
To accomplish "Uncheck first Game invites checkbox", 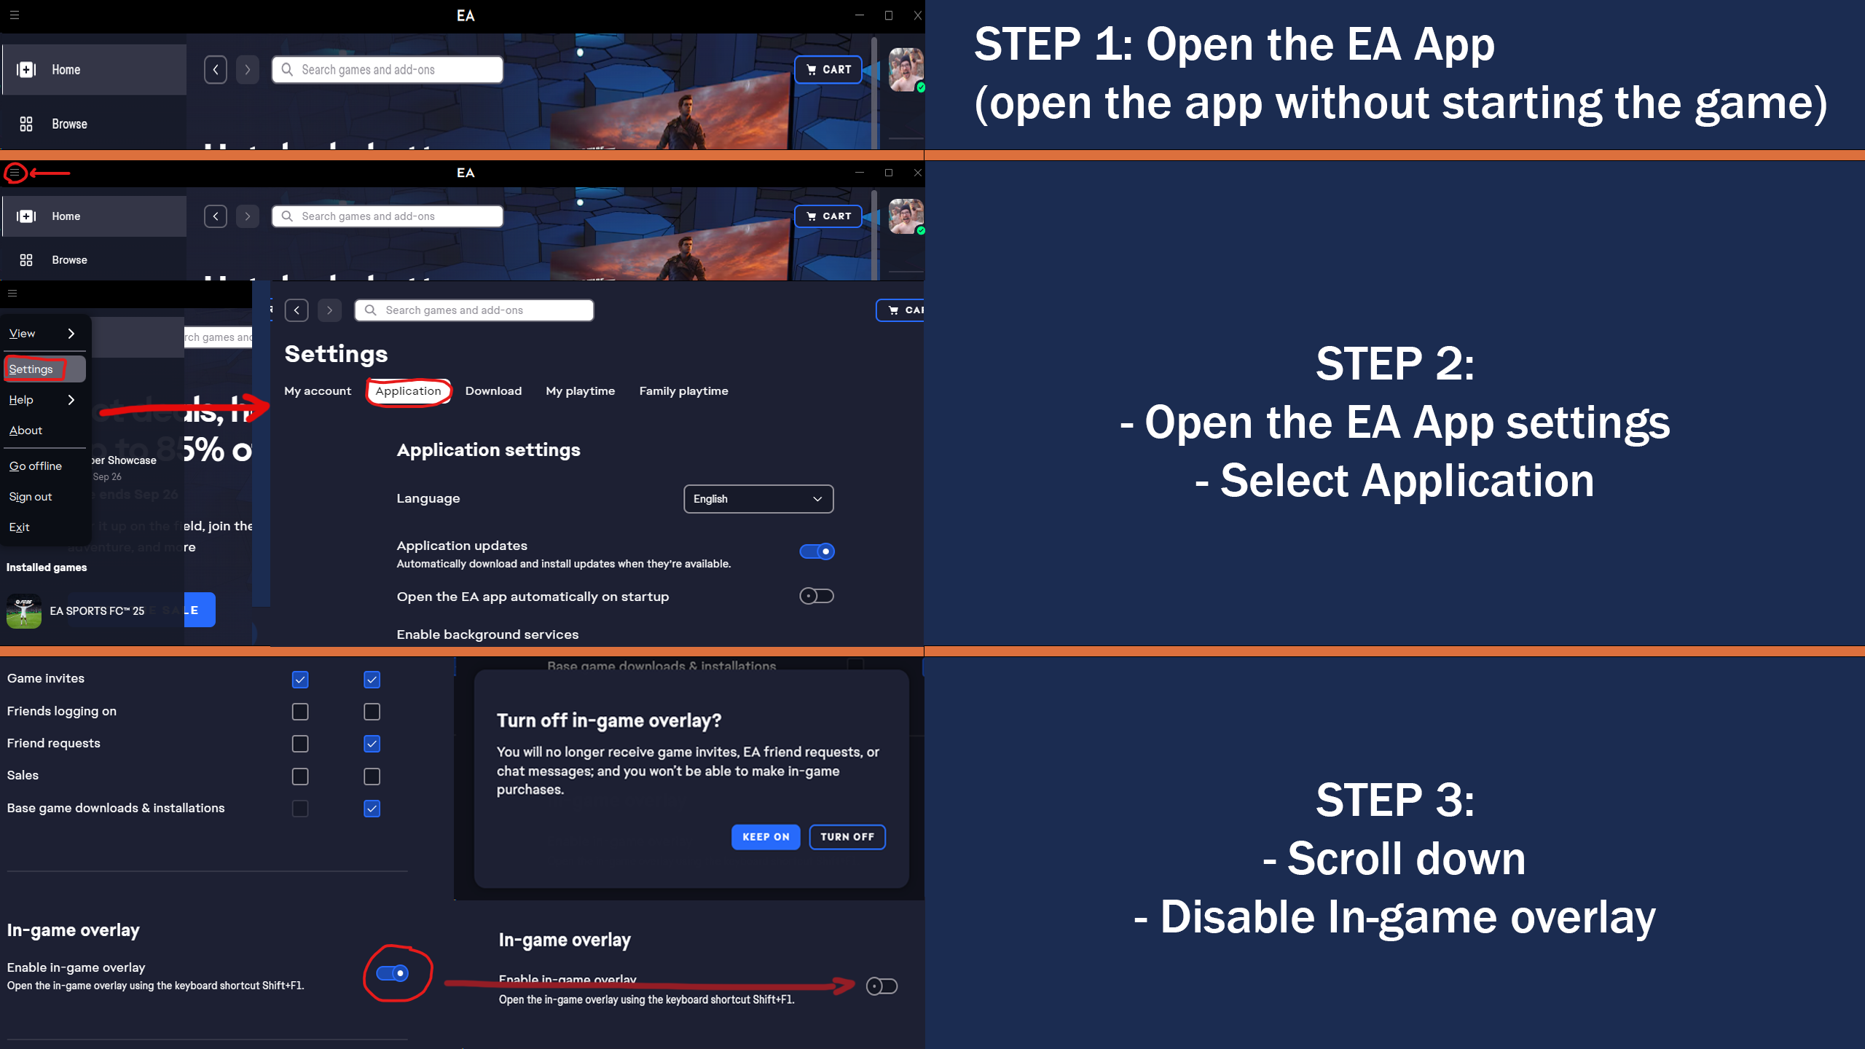I will [x=300, y=680].
